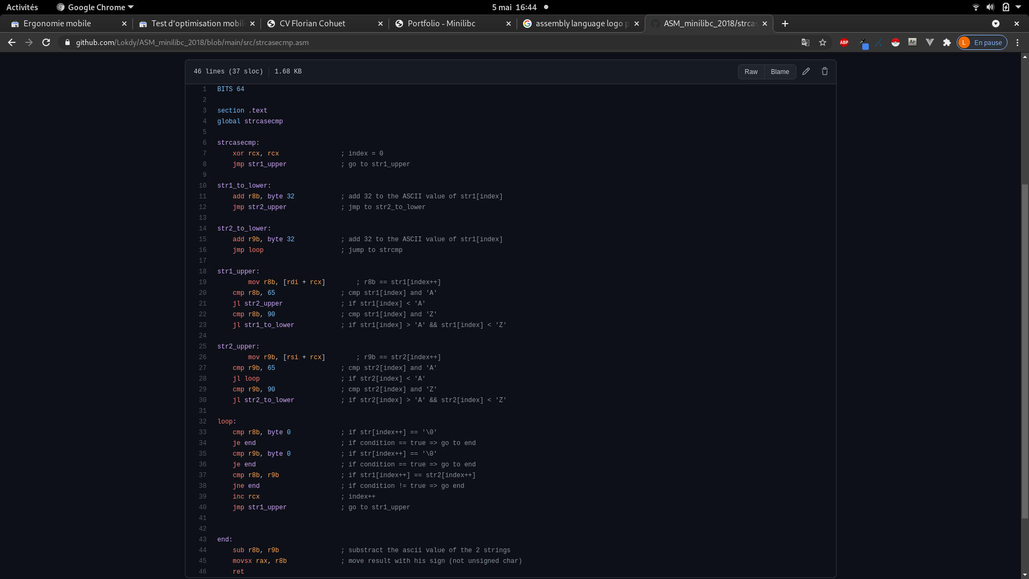Go forward in browser history
The width and height of the screenshot is (1029, 579).
29,42
